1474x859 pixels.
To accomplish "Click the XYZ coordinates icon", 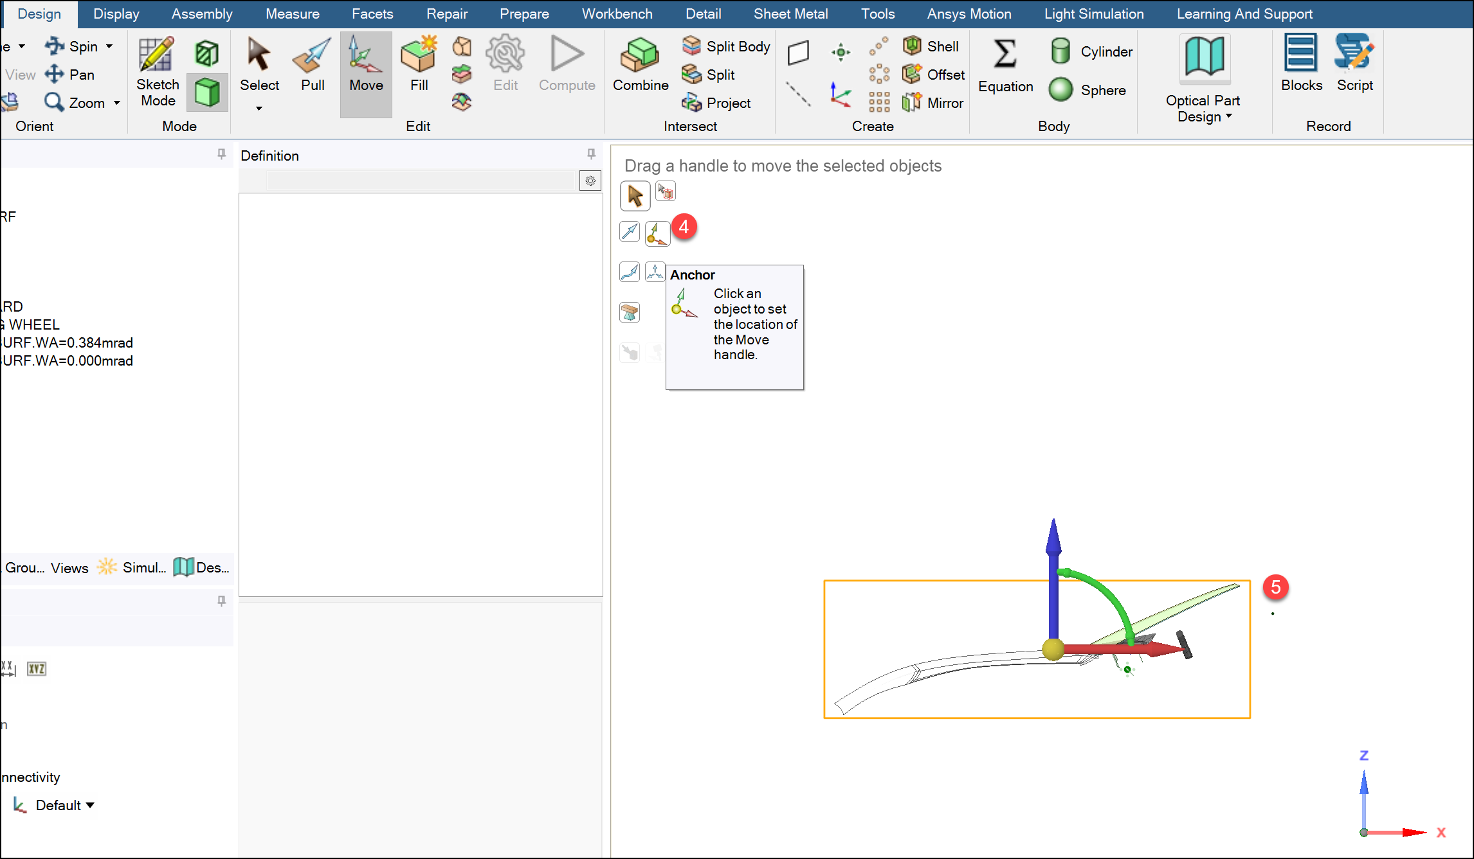I will coord(37,669).
